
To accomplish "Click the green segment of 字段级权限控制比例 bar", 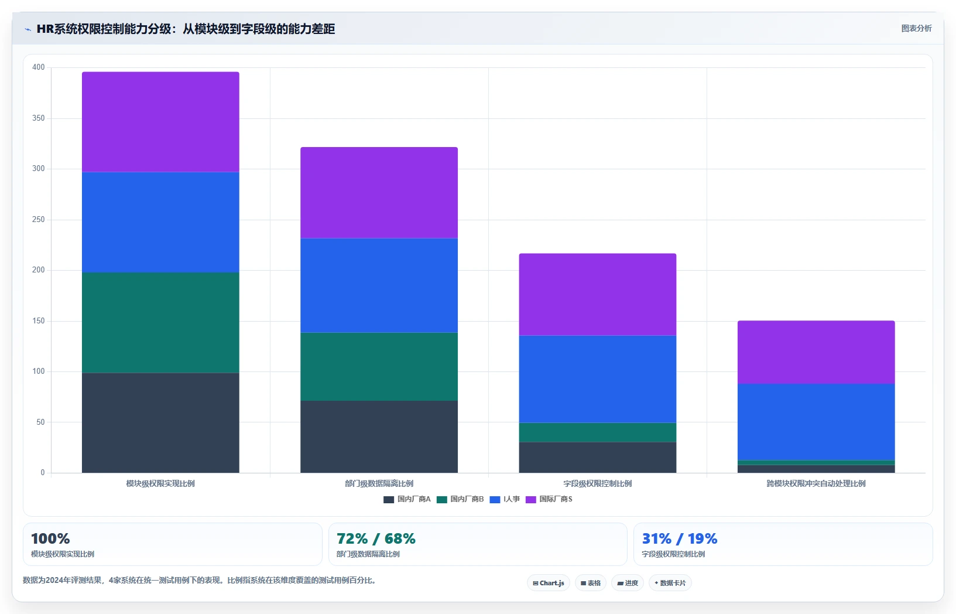I will [598, 432].
